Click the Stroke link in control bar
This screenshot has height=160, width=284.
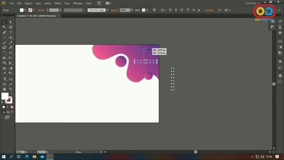41,10
